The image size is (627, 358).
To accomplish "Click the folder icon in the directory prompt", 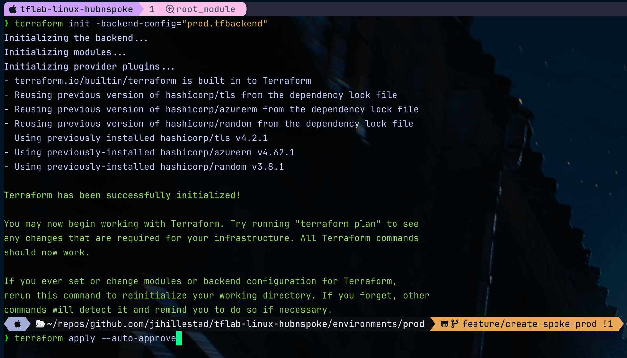I will [x=40, y=324].
